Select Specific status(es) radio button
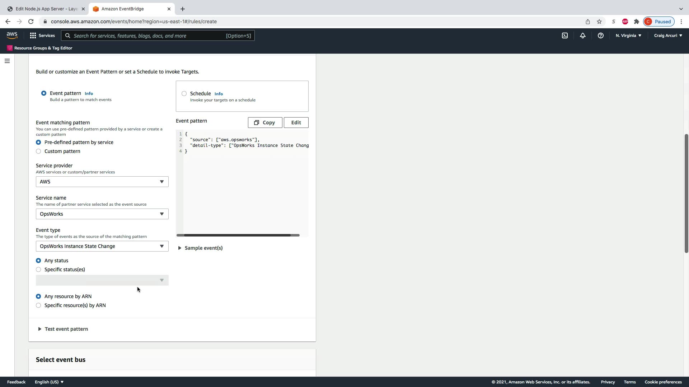689x387 pixels. [x=38, y=269]
